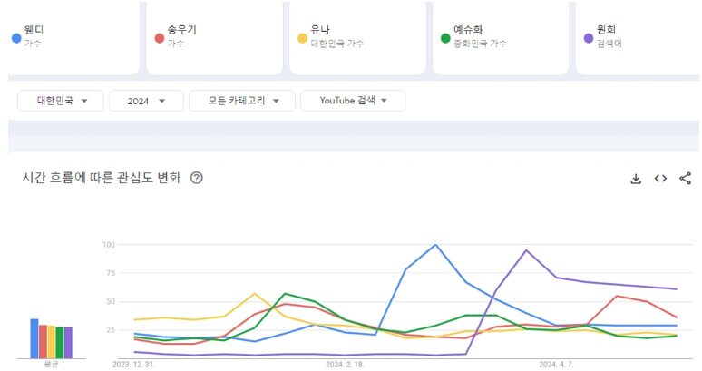Image resolution: width=702 pixels, height=371 pixels.
Task: Click the blue dot next to 웬디
Action: (16, 38)
